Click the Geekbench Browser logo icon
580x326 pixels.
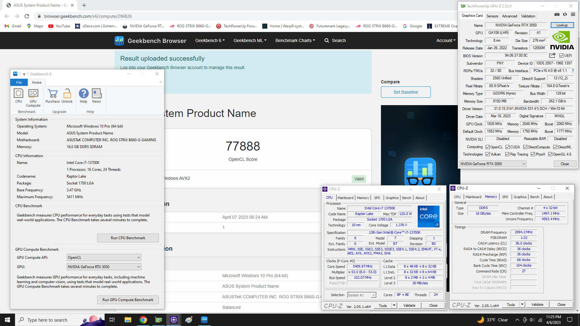[119, 40]
